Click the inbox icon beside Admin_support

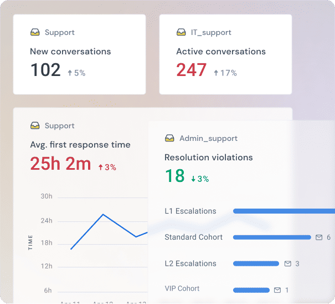pos(169,138)
